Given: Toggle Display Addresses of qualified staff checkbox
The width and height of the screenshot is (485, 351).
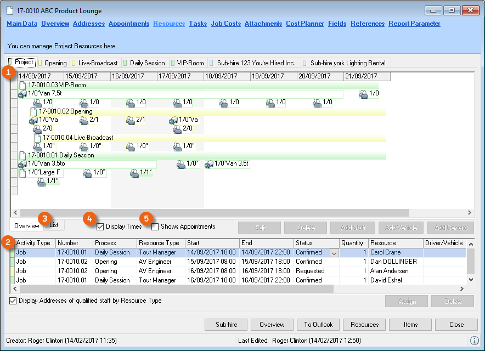Looking at the screenshot, I should coord(13,301).
